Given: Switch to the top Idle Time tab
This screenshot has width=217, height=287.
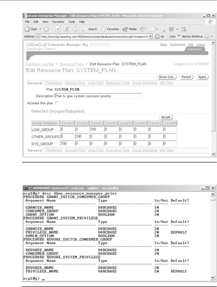Looking at the screenshot, I should pyautogui.click(x=166, y=83).
